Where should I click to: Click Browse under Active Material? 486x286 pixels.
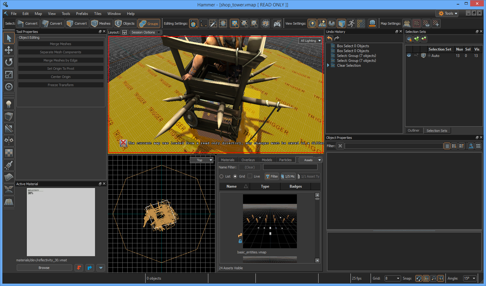tap(44, 268)
